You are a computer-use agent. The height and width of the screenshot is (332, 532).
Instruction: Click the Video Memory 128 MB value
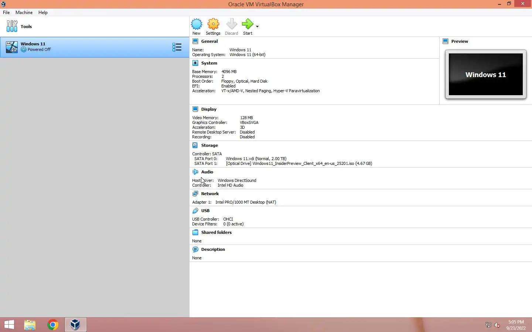click(246, 118)
